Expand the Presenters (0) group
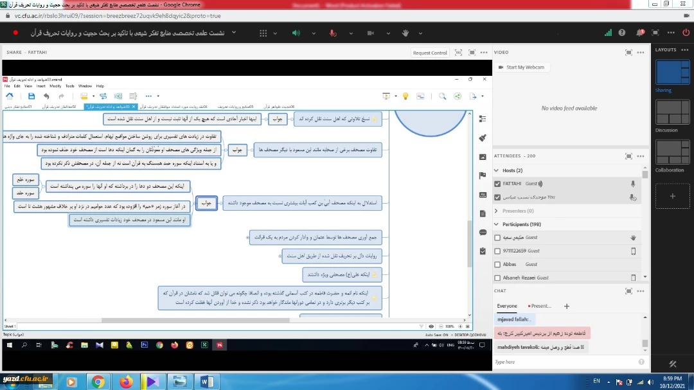The image size is (694, 390). tap(496, 211)
